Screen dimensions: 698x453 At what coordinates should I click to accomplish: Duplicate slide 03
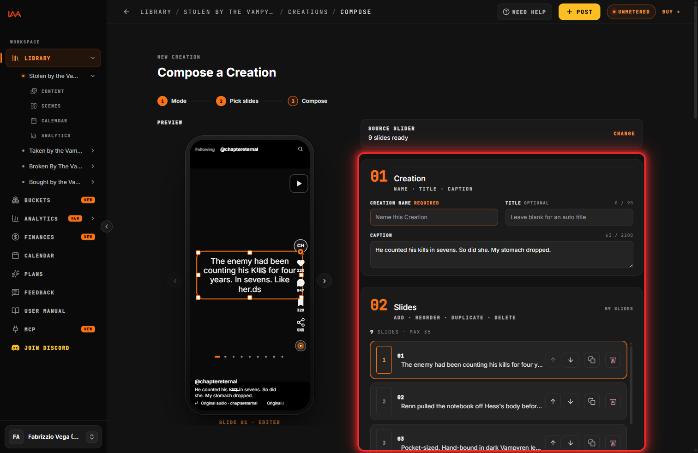[x=592, y=443]
